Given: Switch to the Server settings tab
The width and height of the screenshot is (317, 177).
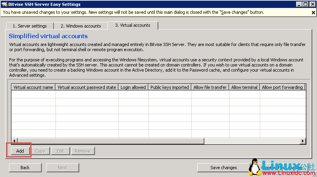Looking at the screenshot, I should (30, 26).
